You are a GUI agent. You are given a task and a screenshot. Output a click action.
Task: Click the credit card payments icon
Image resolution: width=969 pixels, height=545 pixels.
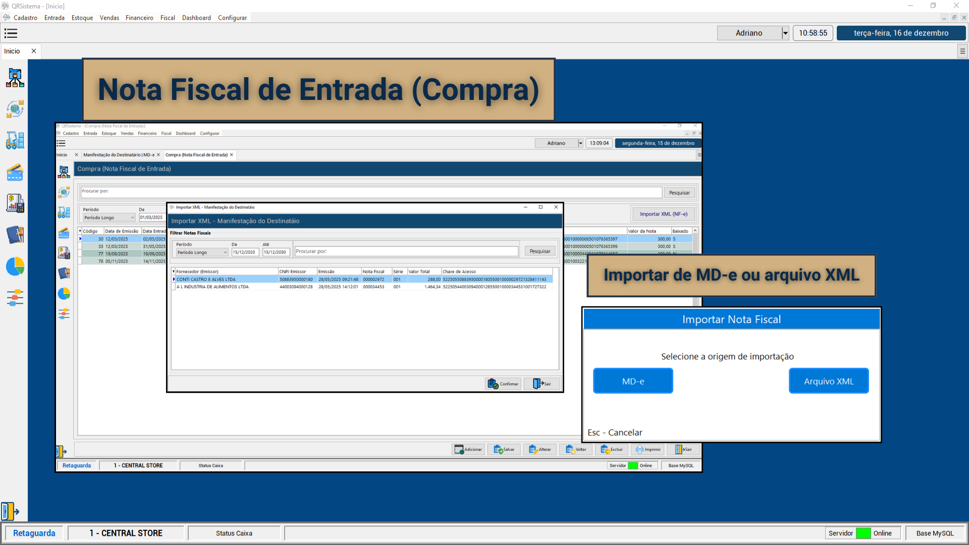point(15,173)
